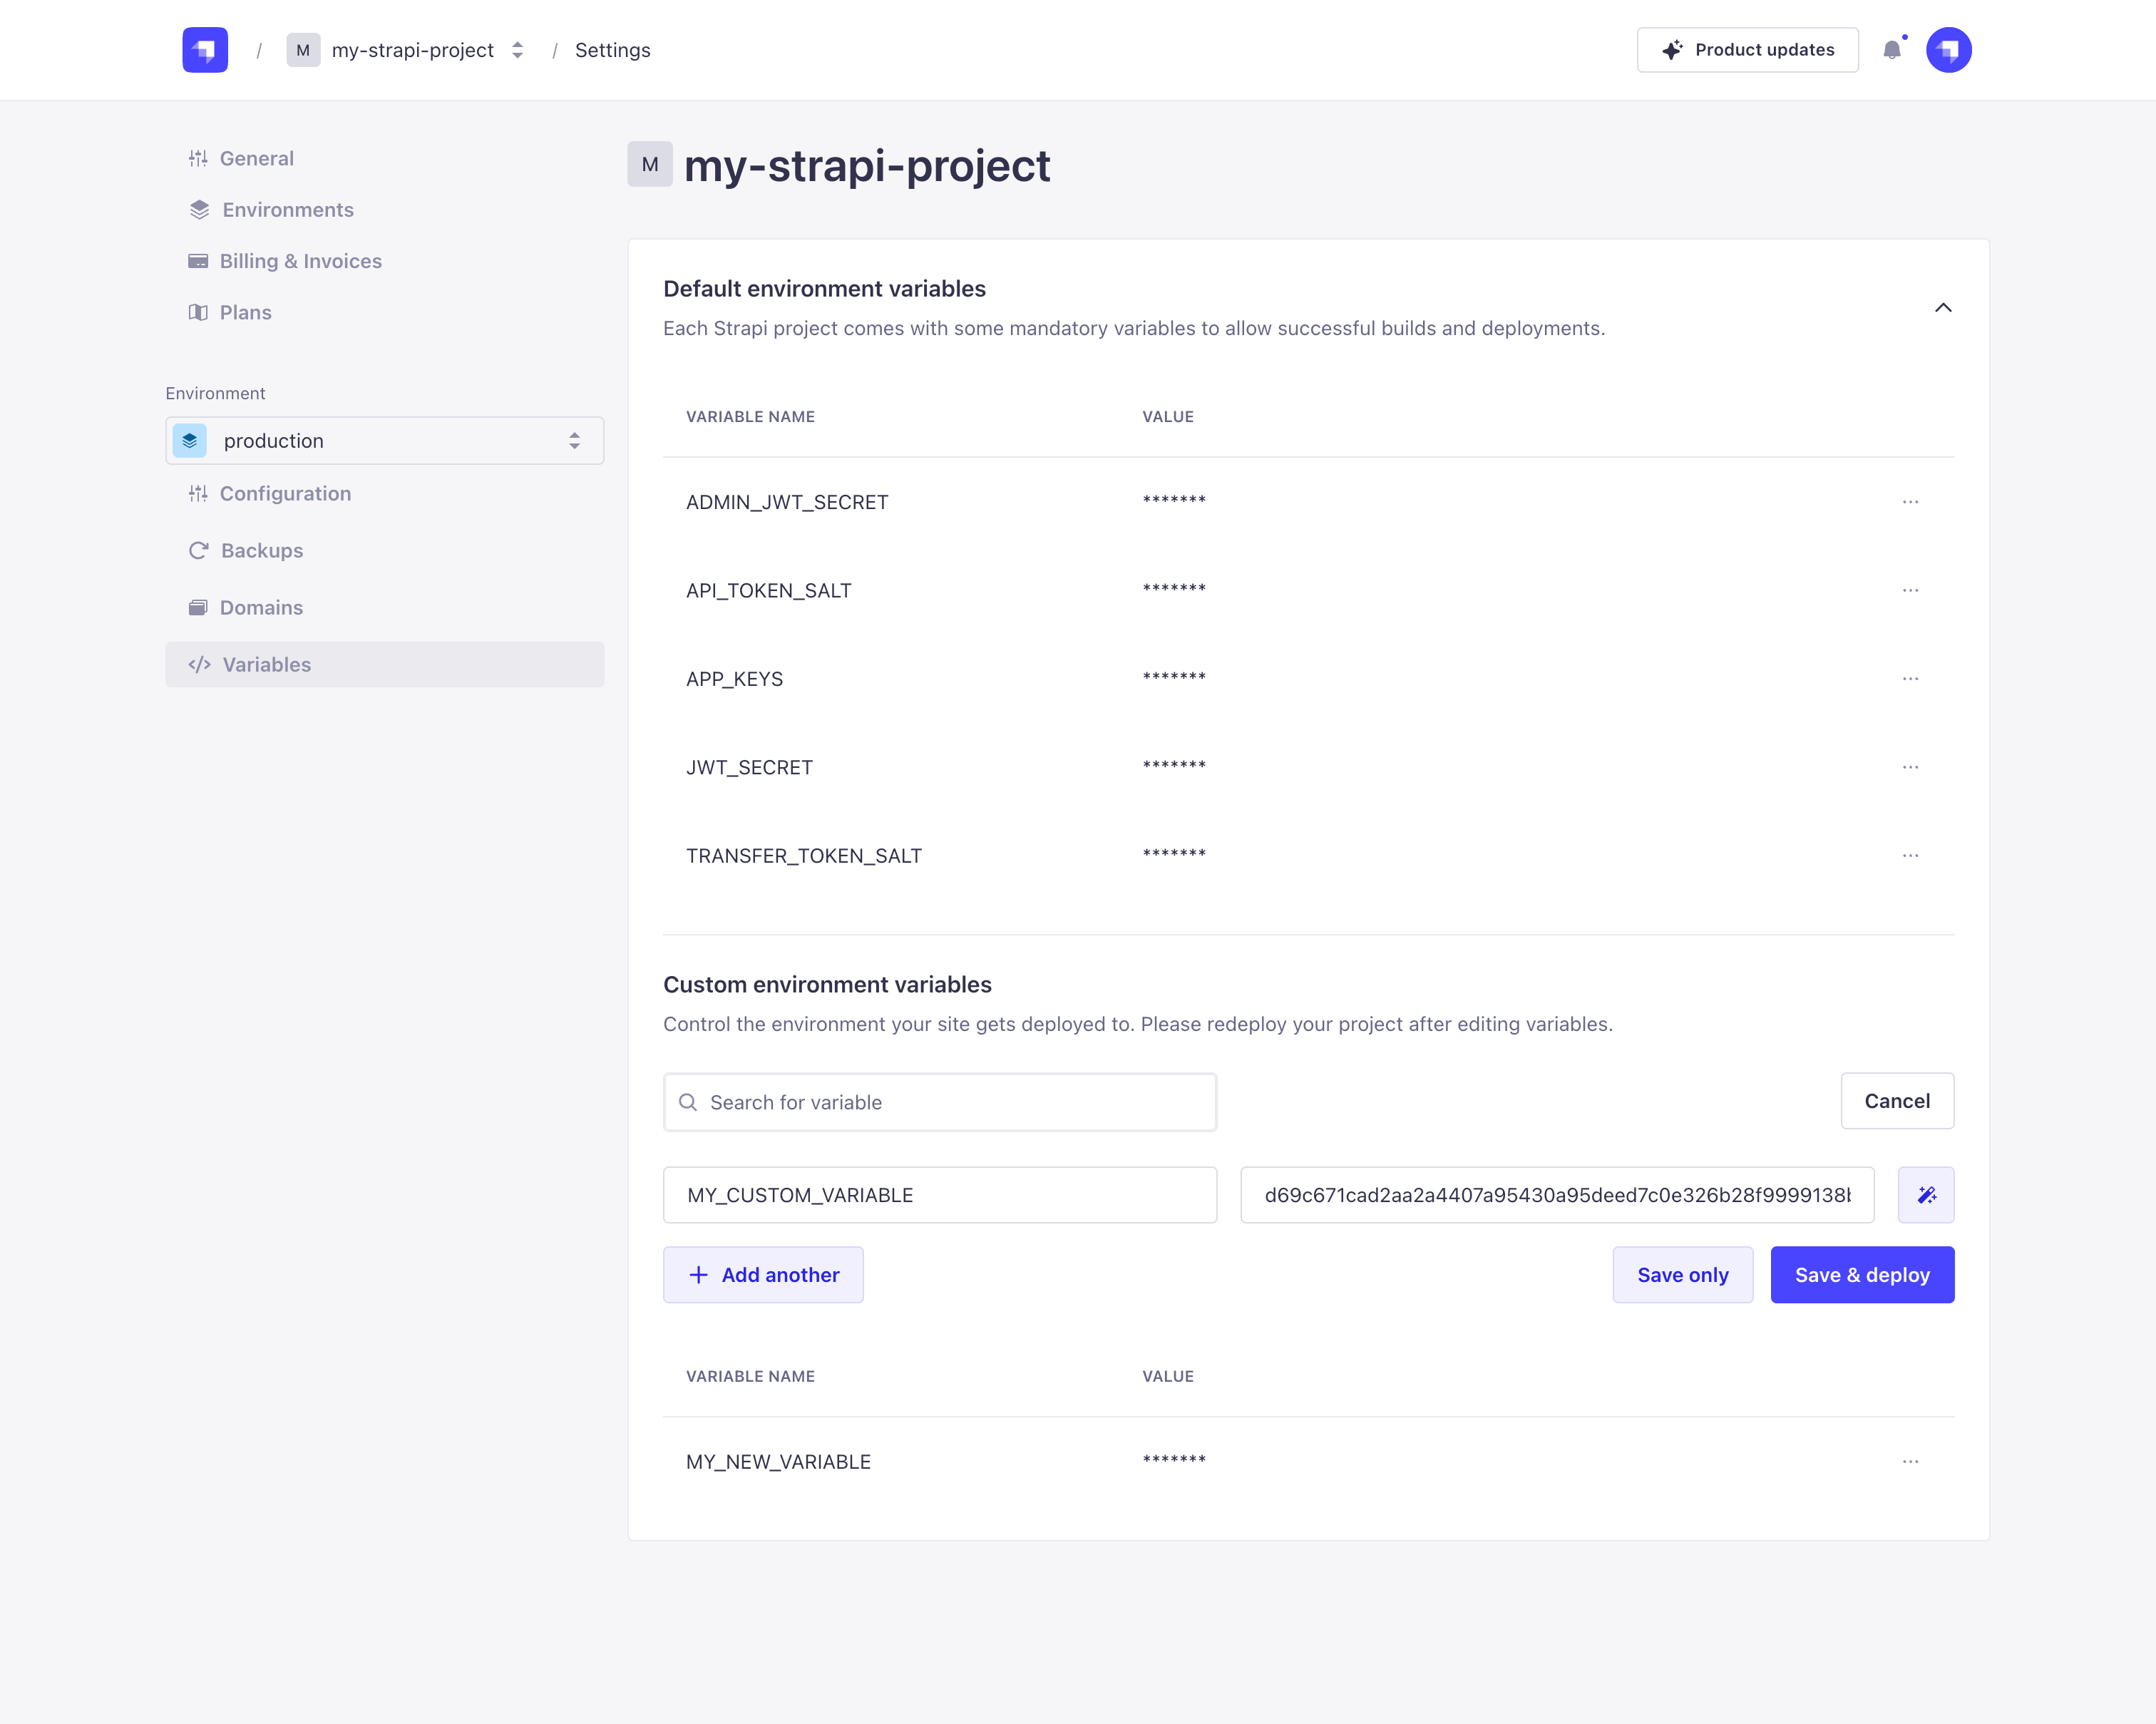Click the masked value of ADMIN_JWT_SECRET

tap(1174, 500)
